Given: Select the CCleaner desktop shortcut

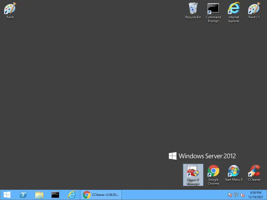Looking at the screenshot, I should point(254,173).
